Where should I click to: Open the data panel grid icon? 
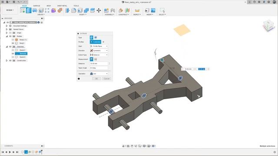tap(3, 2)
